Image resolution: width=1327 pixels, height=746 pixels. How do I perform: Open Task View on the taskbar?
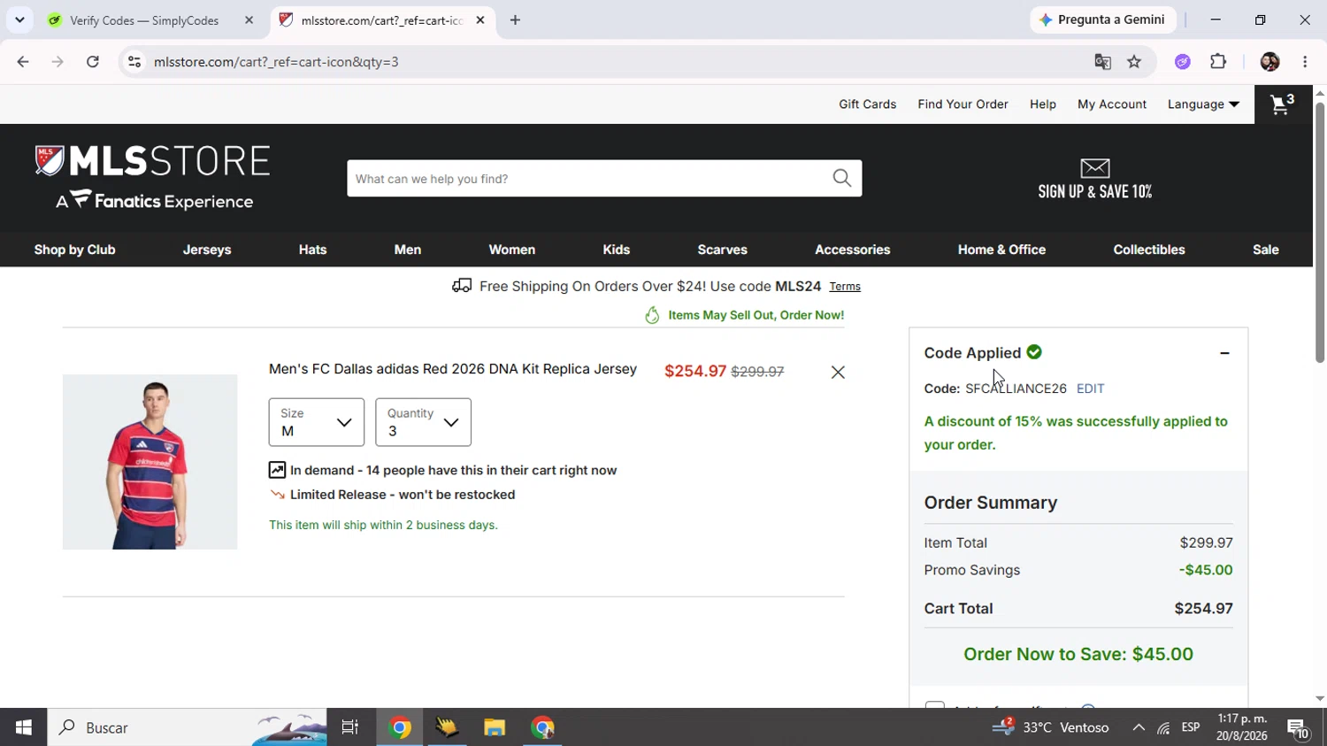coord(350,727)
